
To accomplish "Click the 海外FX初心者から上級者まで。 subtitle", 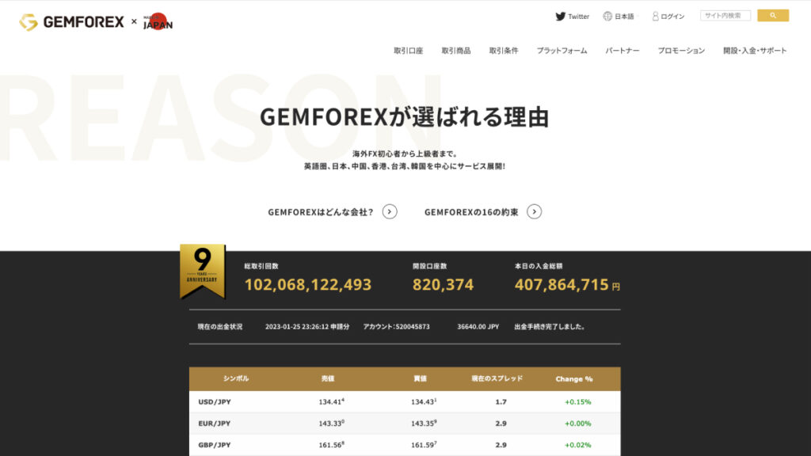I will coord(405,154).
